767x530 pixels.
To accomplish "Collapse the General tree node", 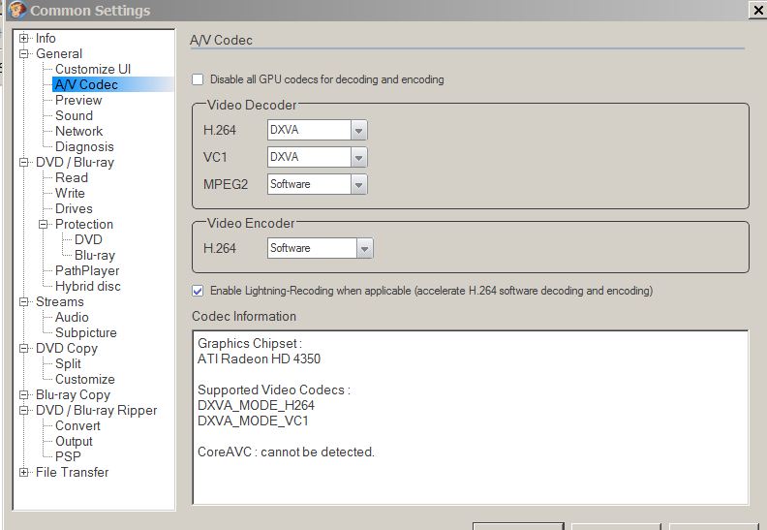I will click(x=24, y=54).
